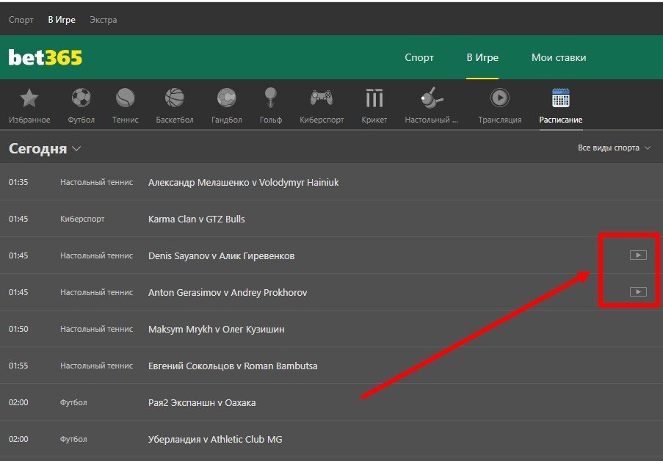Switch to Спорт in green header

pos(419,57)
